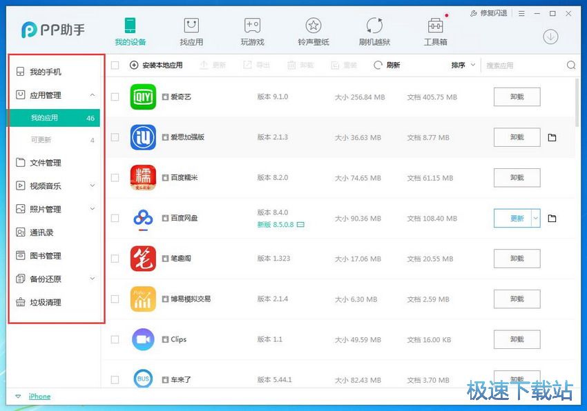Image resolution: width=587 pixels, height=411 pixels.
Task: Click the 刷新 refresh button
Action: click(x=387, y=65)
